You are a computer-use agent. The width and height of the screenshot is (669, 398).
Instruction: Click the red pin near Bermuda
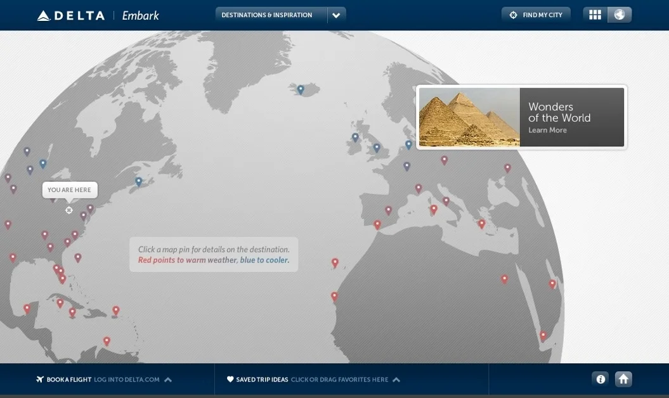pos(77,258)
